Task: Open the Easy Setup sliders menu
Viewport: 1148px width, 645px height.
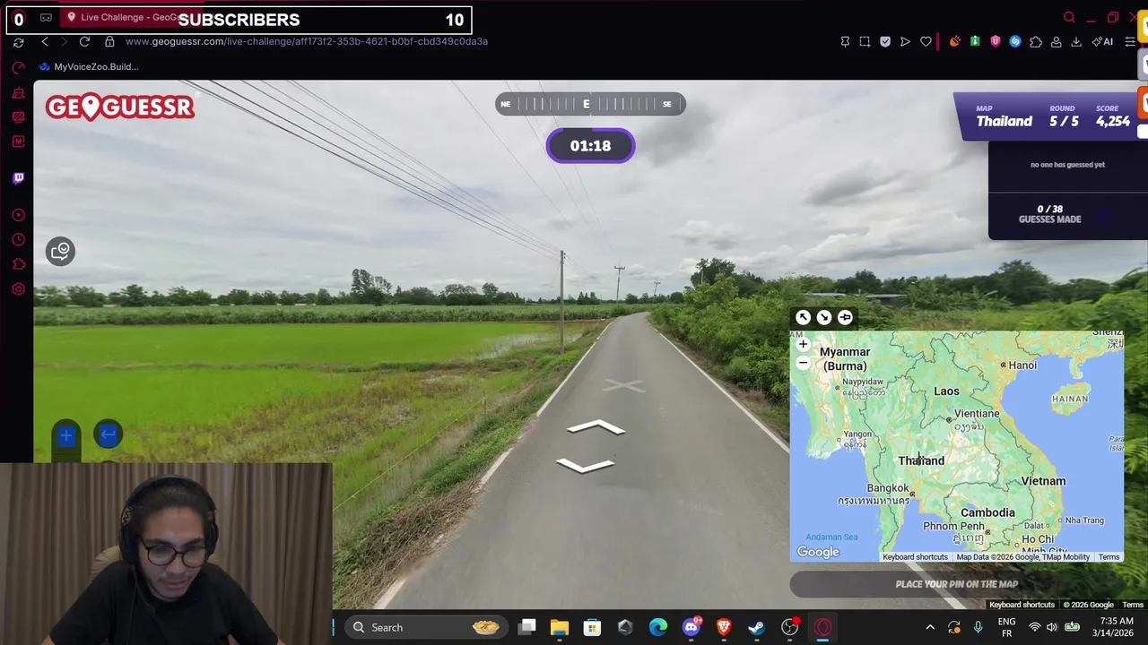Action: tap(1130, 41)
